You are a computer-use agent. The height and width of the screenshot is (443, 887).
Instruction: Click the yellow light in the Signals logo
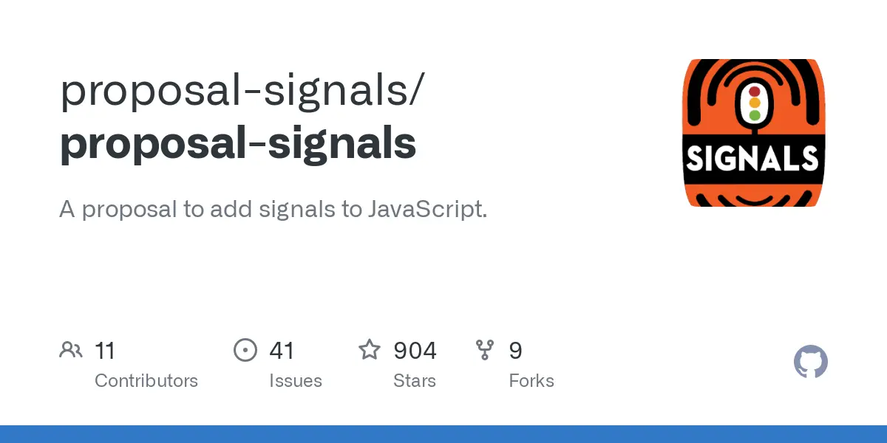click(x=755, y=103)
